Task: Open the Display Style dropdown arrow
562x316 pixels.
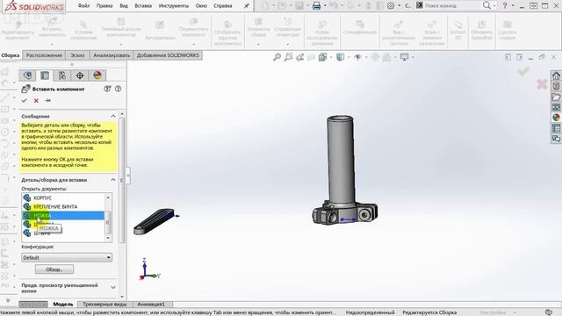Action: point(348,57)
